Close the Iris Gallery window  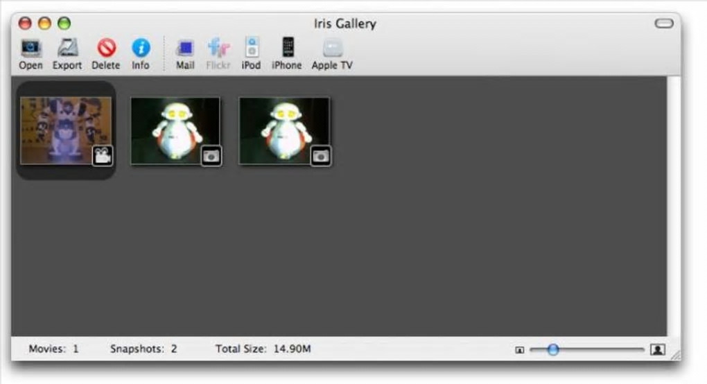[25, 23]
